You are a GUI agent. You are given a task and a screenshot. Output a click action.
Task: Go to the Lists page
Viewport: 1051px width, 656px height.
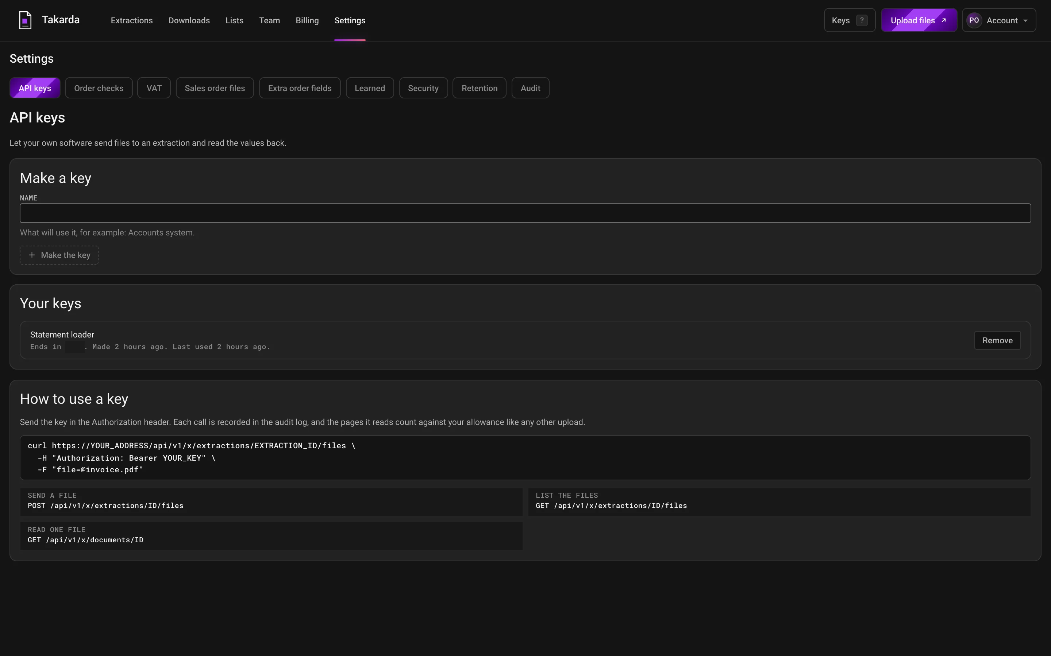coord(234,20)
